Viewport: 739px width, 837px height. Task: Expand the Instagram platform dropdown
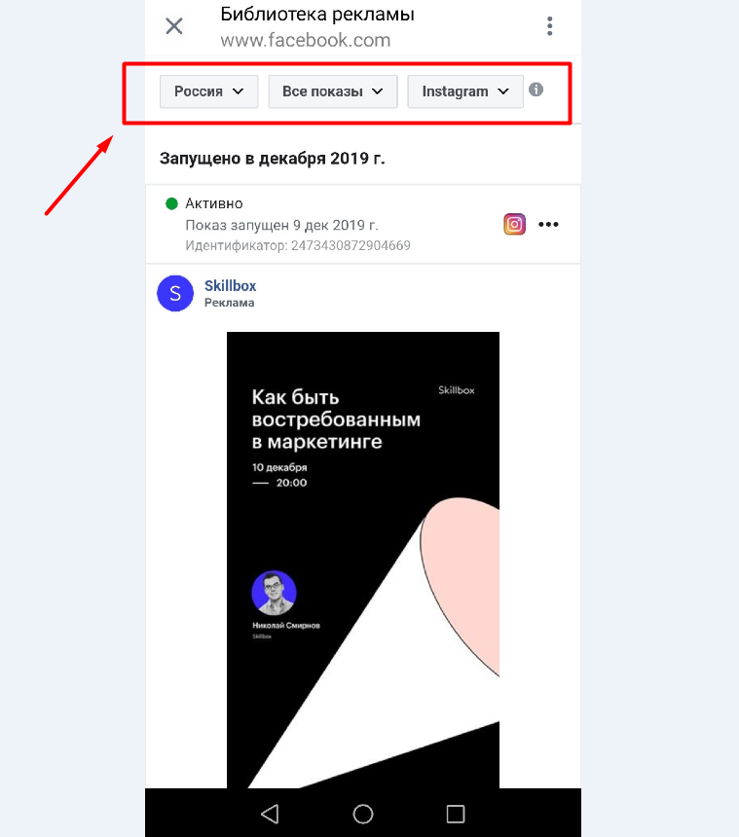(x=465, y=91)
